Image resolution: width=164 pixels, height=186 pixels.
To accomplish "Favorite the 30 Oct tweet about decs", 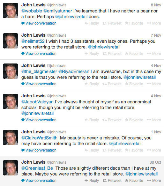I will tap(134, 181).
